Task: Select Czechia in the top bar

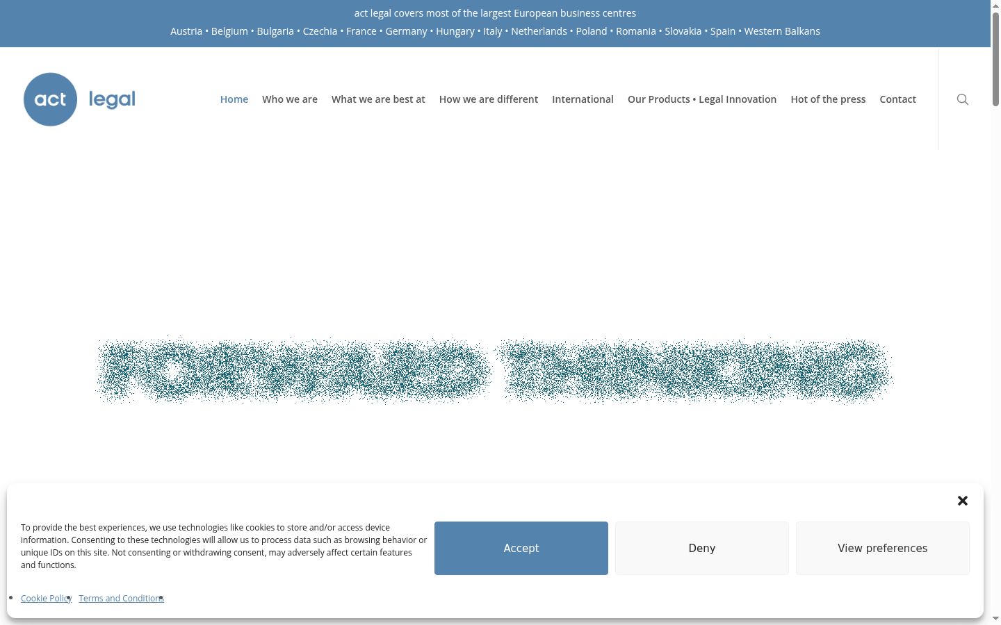Action: 320,31
